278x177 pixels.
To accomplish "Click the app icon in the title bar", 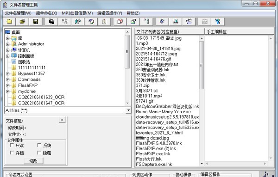I will 5,5.
